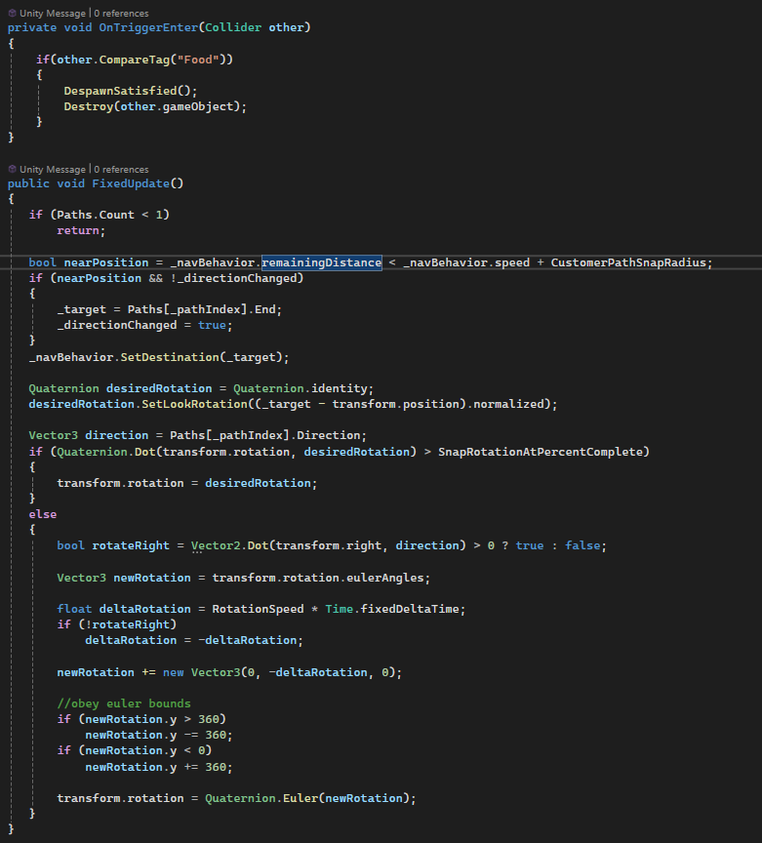Select the Collider parameter type

point(233,27)
